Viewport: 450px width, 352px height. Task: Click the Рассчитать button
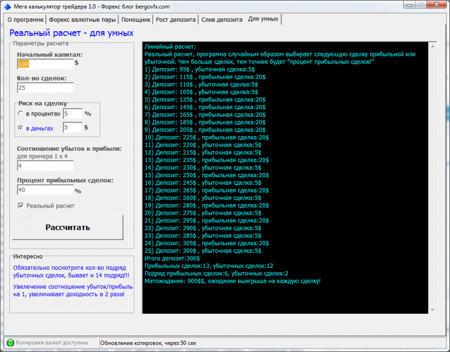point(67,227)
